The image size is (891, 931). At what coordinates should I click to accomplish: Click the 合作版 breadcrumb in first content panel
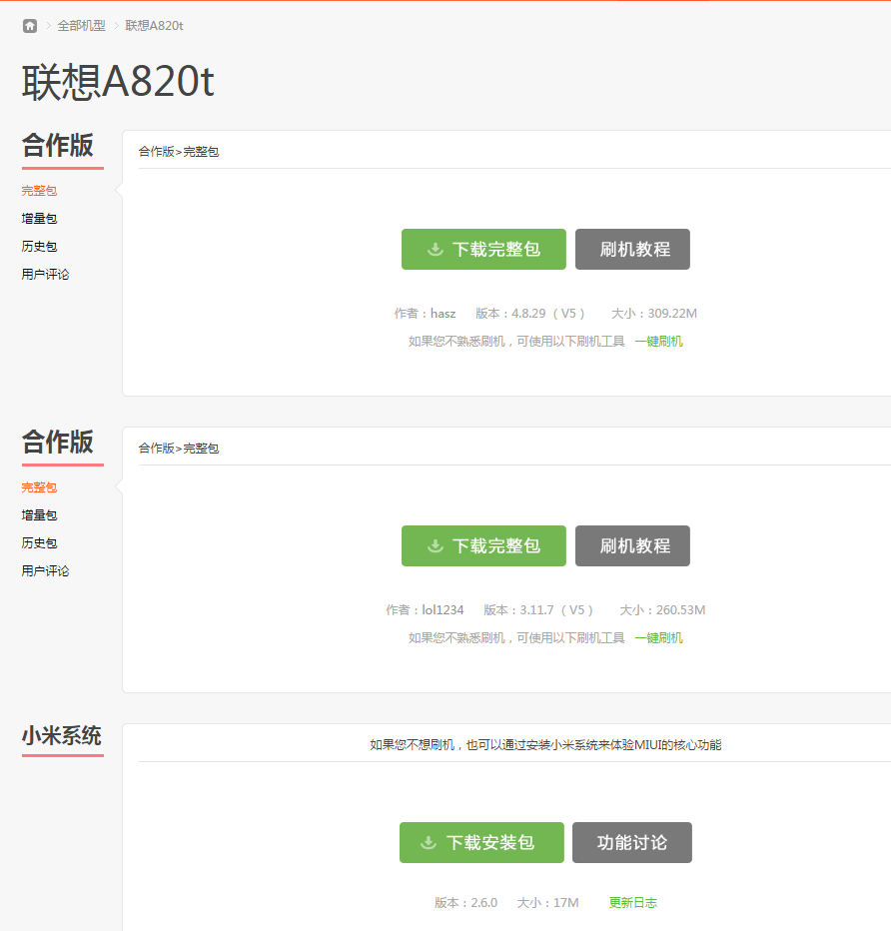tap(153, 151)
